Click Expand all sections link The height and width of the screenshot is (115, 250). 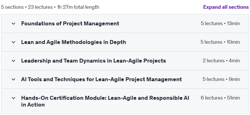(x=226, y=7)
